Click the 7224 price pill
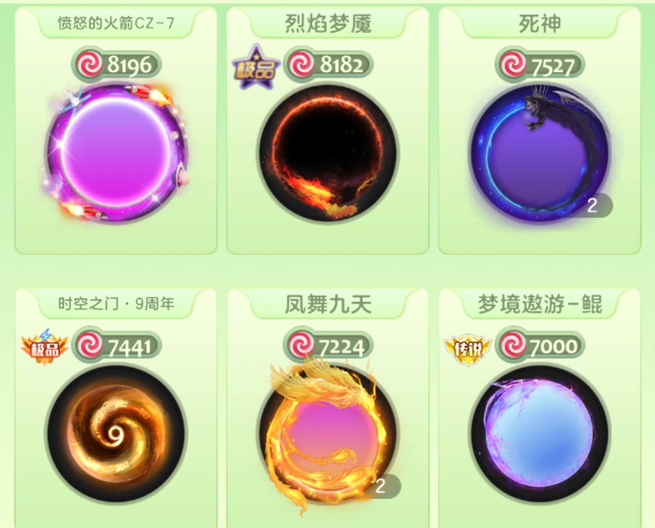The image size is (655, 528). tap(328, 346)
